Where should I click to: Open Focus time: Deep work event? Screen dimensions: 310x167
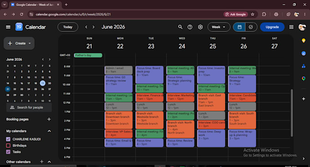211,138
